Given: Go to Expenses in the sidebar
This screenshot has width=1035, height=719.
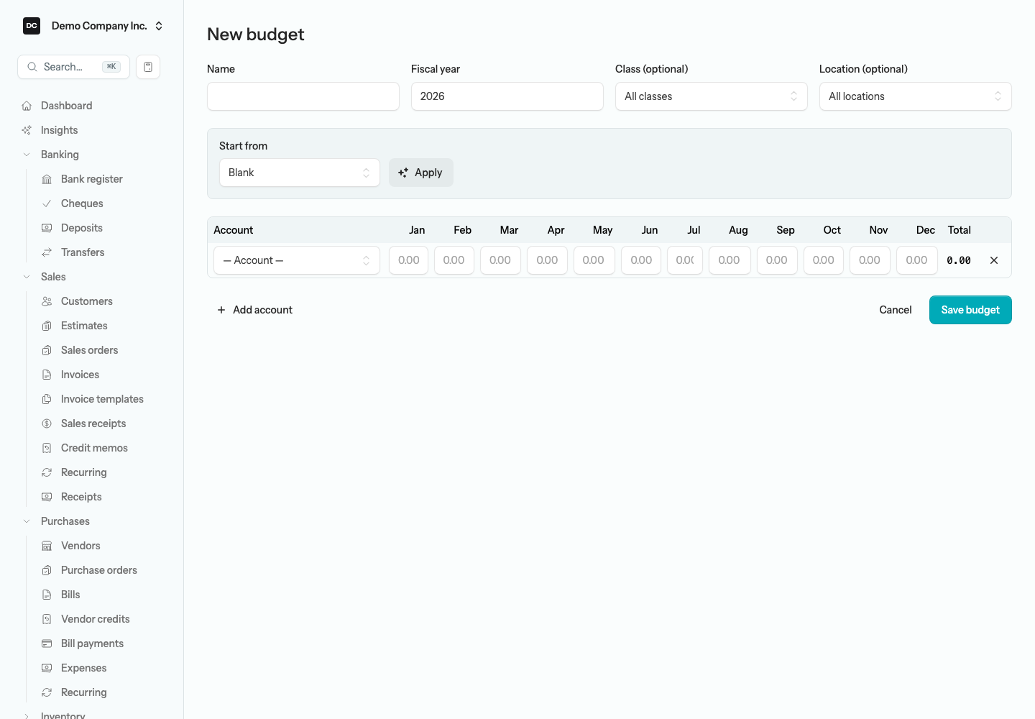Looking at the screenshot, I should coord(83,668).
